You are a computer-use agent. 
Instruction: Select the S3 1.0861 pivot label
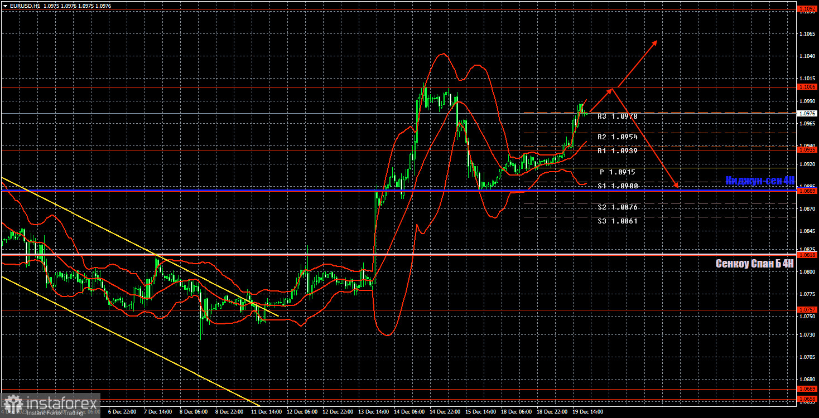(617, 221)
